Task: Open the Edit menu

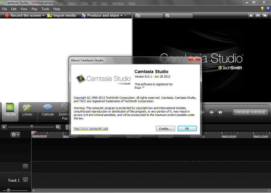Action: coord(14,9)
